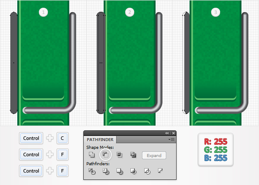Click the first Control key button

(x=31, y=138)
